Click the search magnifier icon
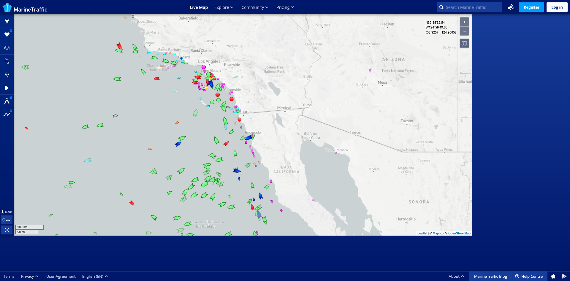The image size is (570, 281). (441, 7)
